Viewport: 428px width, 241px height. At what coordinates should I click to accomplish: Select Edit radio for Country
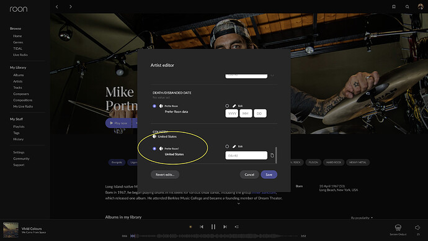tap(227, 147)
